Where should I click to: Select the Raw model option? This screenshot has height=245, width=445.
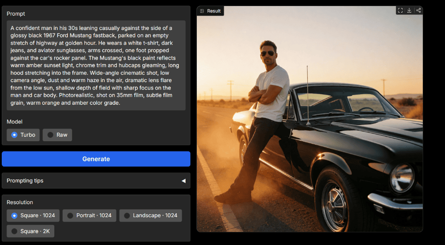(57, 135)
